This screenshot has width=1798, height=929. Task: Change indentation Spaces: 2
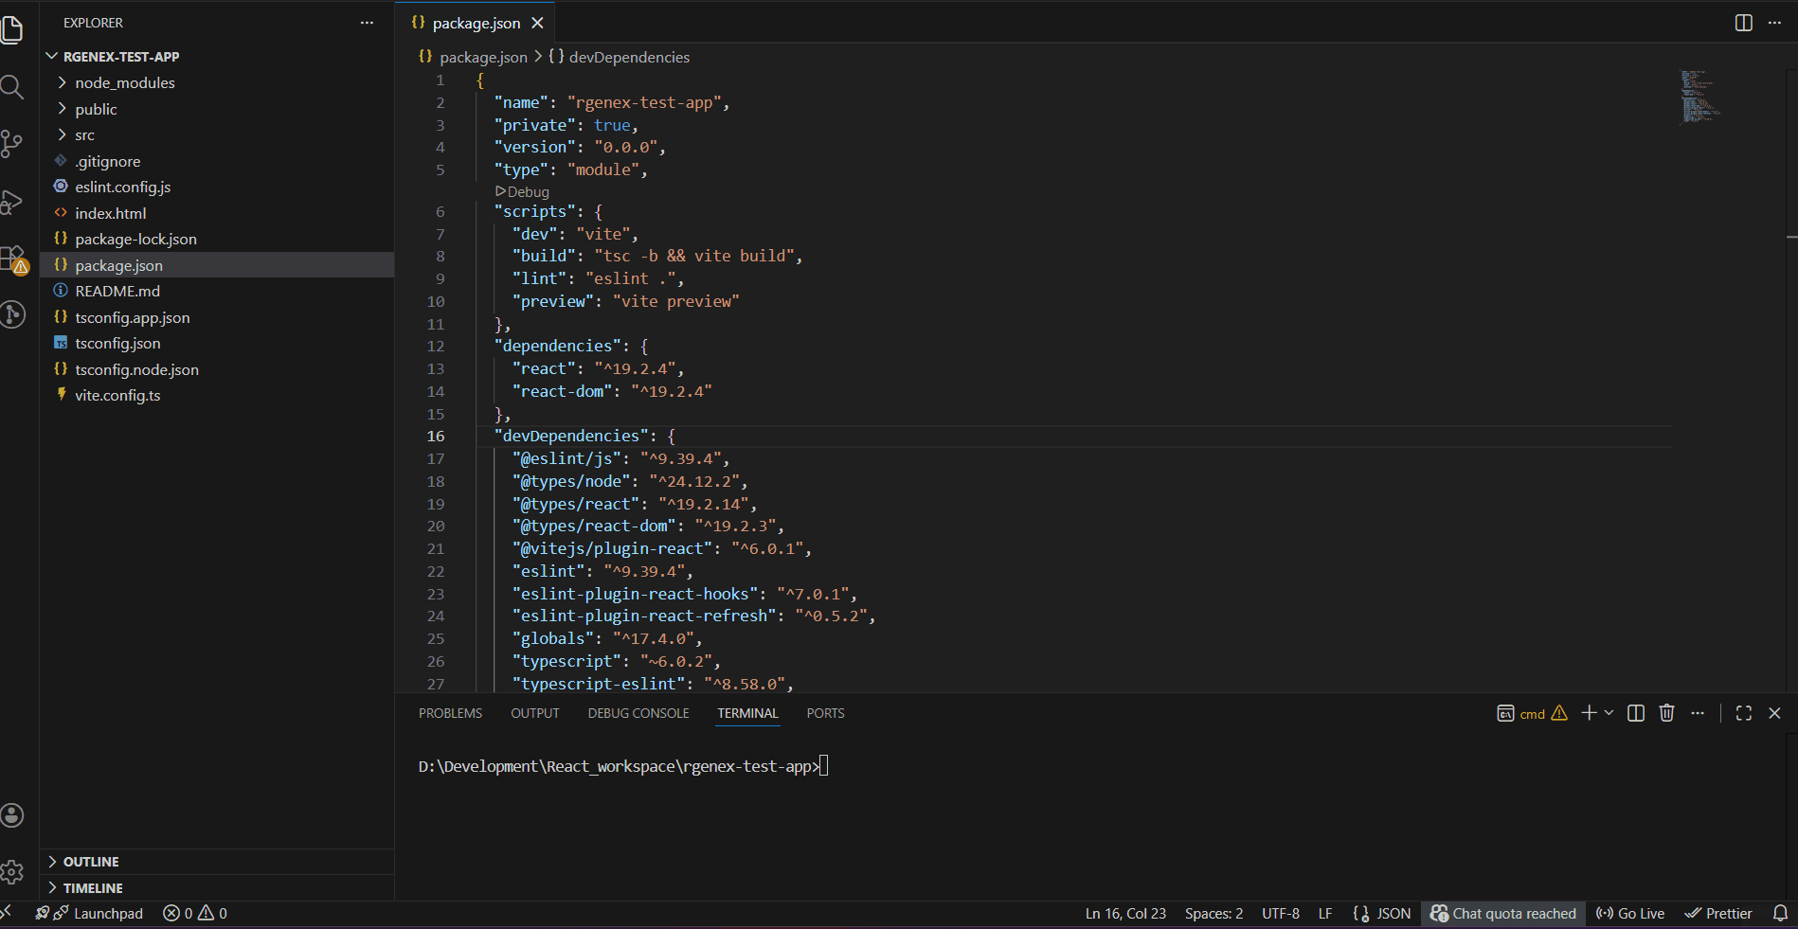[x=1214, y=913]
